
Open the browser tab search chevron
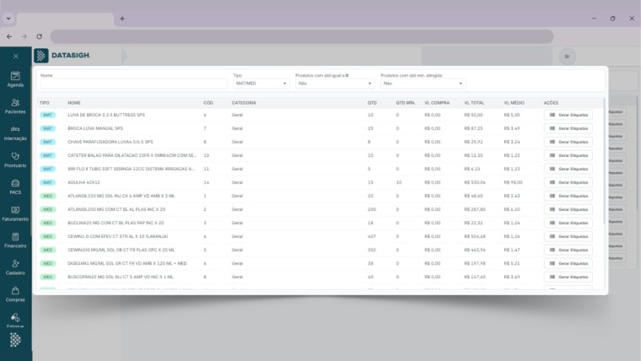point(8,19)
